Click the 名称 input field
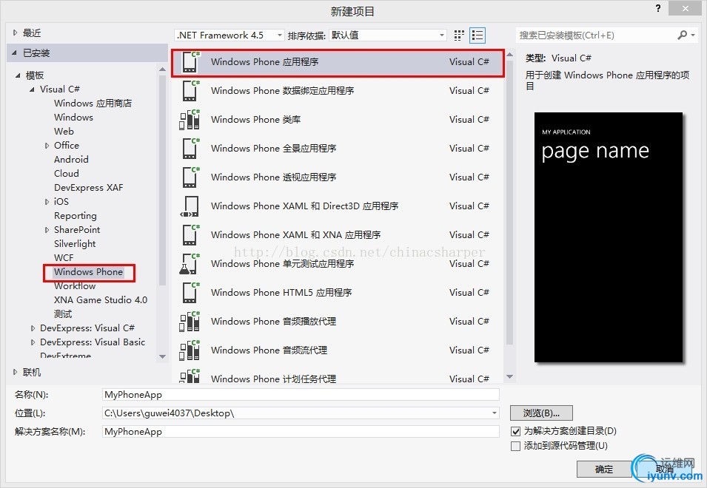 (301, 395)
